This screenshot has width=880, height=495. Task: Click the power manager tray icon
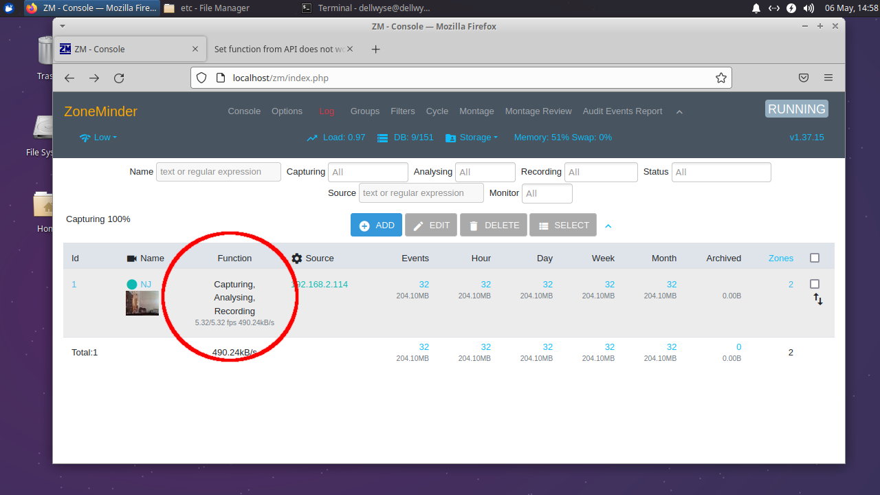(791, 8)
